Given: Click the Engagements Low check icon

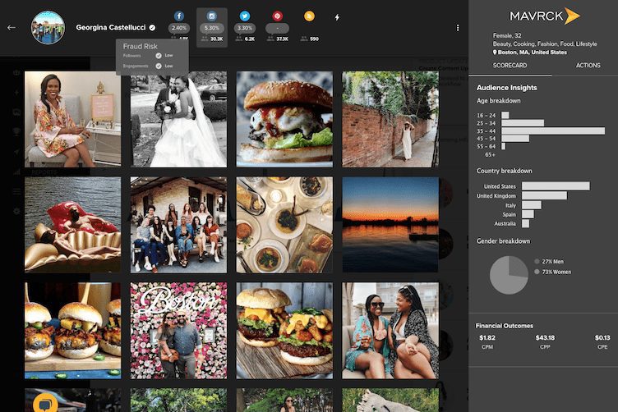Looking at the screenshot, I should pyautogui.click(x=159, y=66).
